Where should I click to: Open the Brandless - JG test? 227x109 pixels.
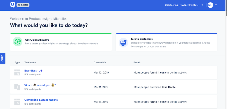point(33,71)
